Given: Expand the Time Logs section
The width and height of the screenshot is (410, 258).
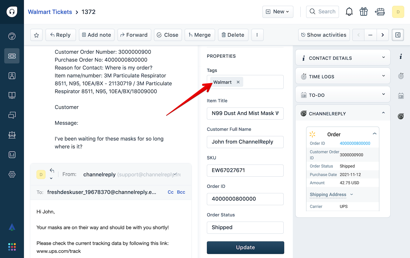Looking at the screenshot, I should [x=343, y=76].
